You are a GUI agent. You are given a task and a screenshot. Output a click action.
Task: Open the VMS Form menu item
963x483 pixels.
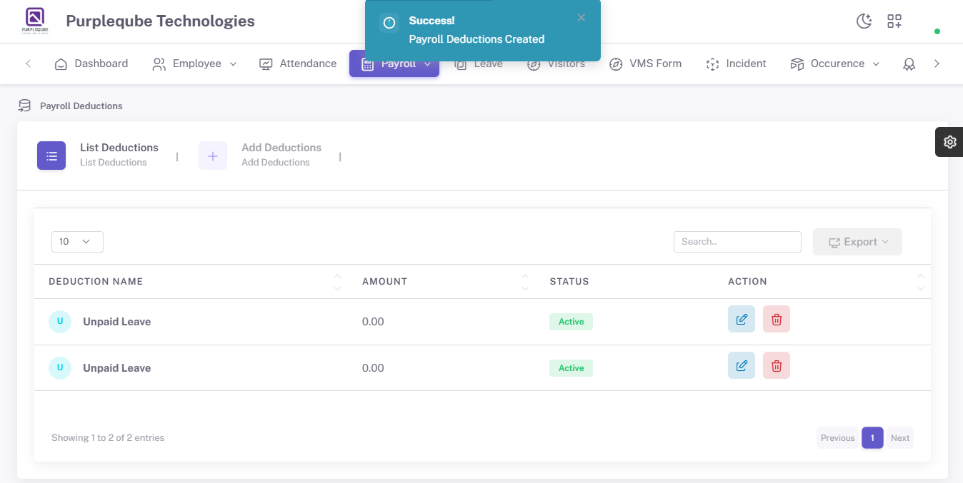pyautogui.click(x=646, y=63)
